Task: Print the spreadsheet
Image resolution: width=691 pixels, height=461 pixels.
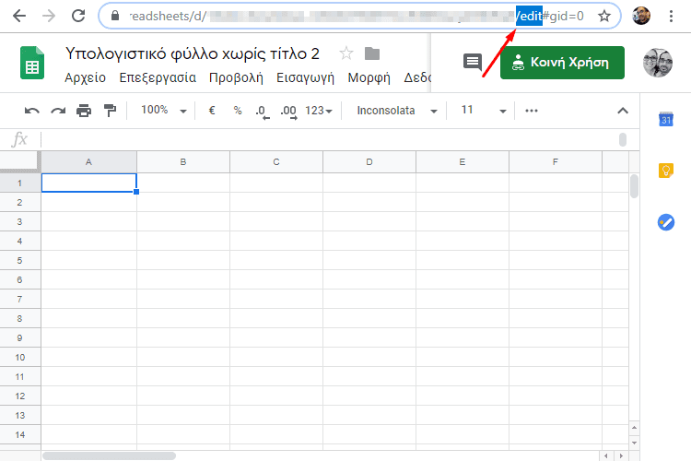Action: (84, 111)
